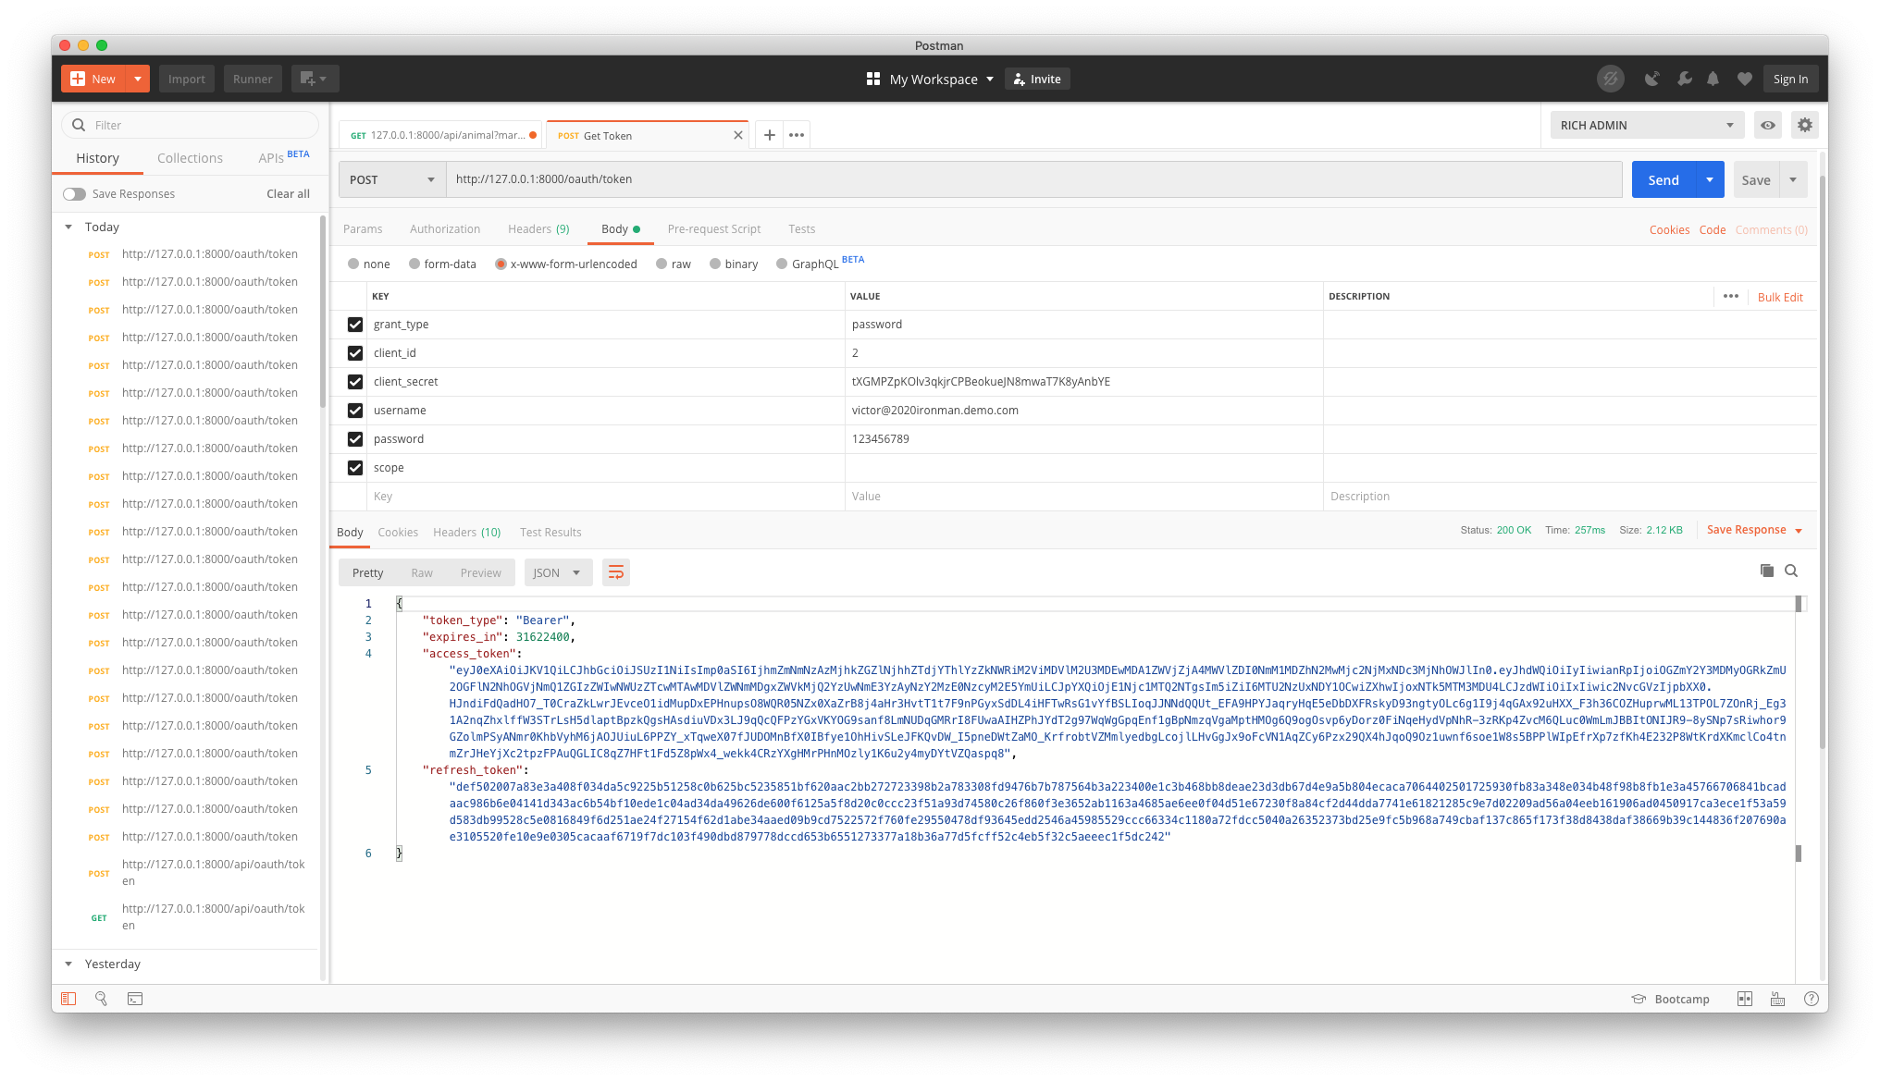Viewport: 1880px width, 1081px height.
Task: Select binary body type
Action: click(x=715, y=264)
